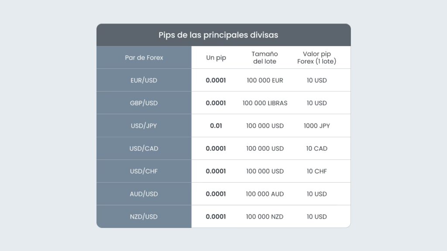Select the '1000 JPY' pip value cell
The image size is (447, 251).
(317, 126)
